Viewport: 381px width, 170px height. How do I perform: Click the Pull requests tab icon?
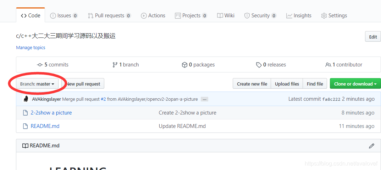pyautogui.click(x=90, y=16)
